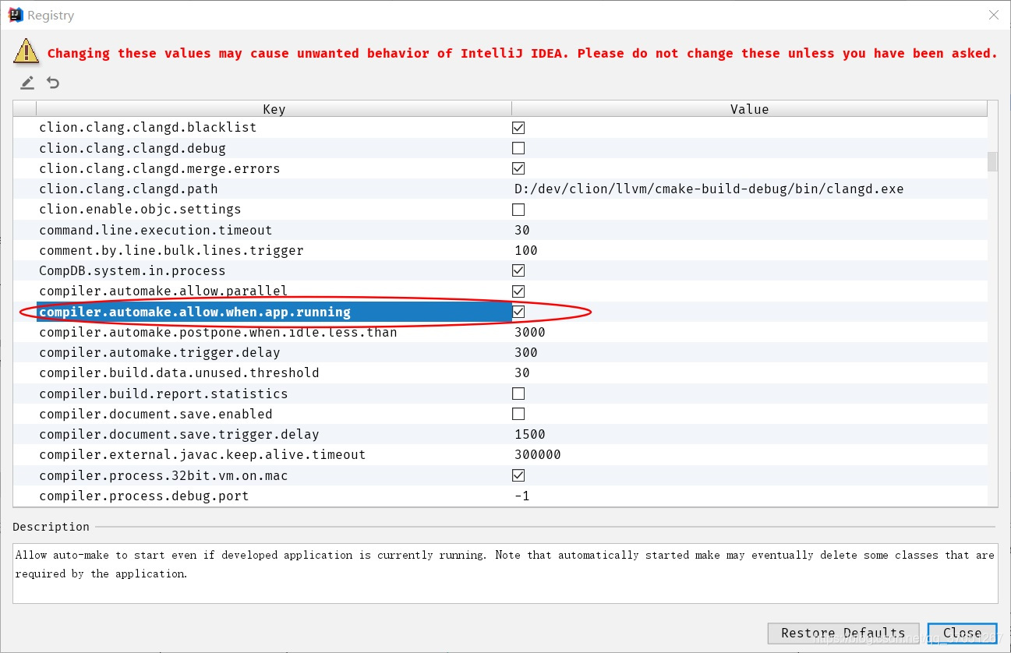The height and width of the screenshot is (653, 1011).
Task: Select compiler.automake.trigger.delay key
Action: click(160, 352)
